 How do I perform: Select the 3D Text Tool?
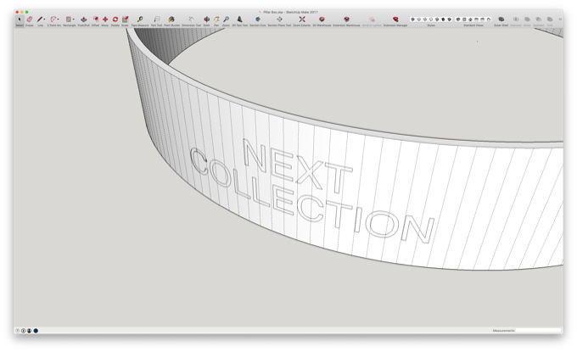(x=239, y=20)
